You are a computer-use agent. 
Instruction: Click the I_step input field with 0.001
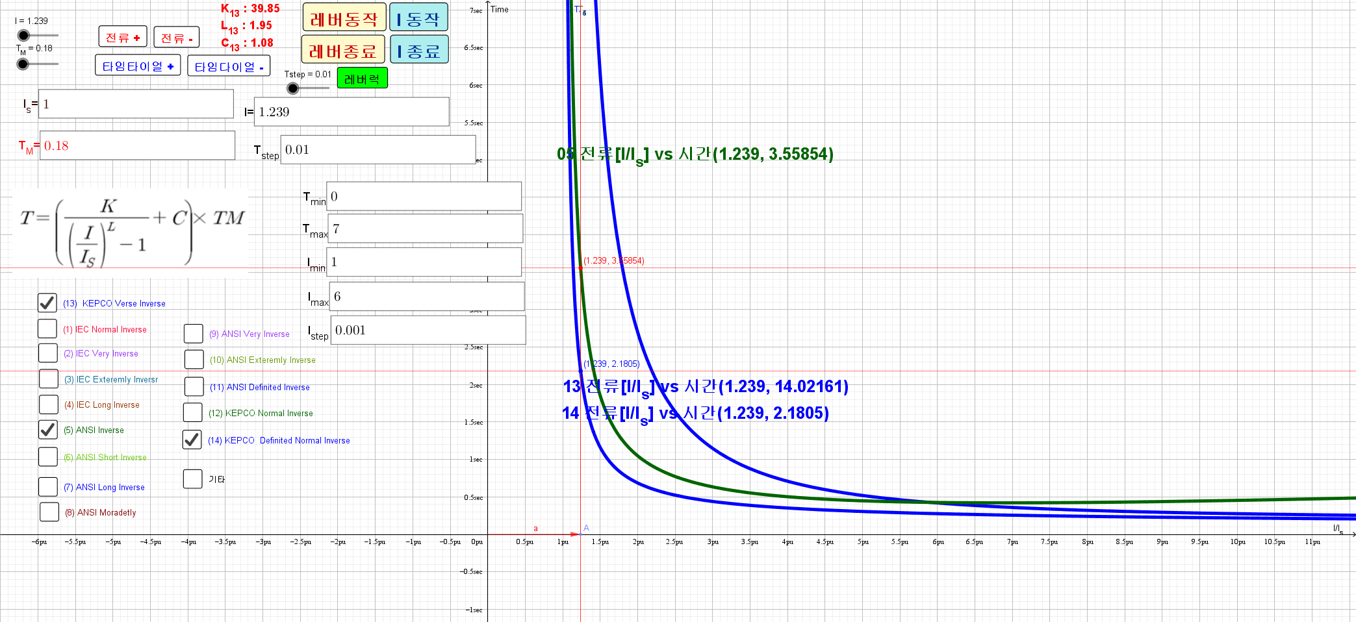click(428, 330)
